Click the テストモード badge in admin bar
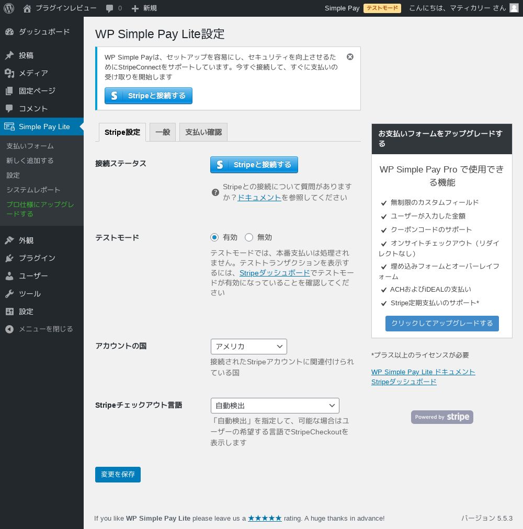Image resolution: width=523 pixels, height=529 pixels. click(x=382, y=8)
